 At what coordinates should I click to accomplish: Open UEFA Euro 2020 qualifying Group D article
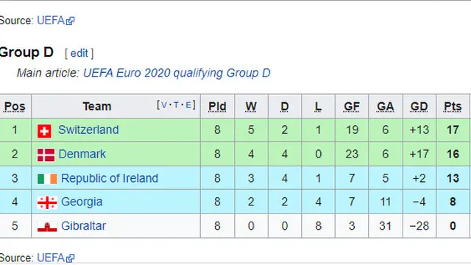(x=177, y=73)
